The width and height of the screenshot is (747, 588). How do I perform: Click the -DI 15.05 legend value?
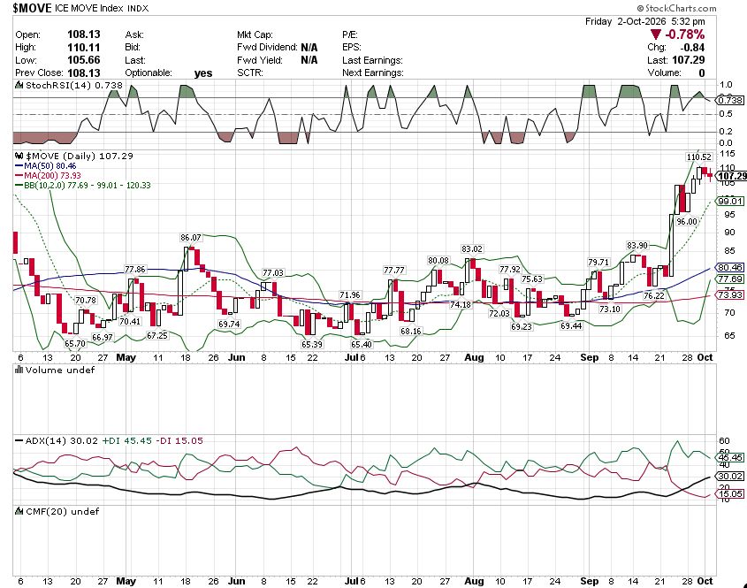click(179, 440)
